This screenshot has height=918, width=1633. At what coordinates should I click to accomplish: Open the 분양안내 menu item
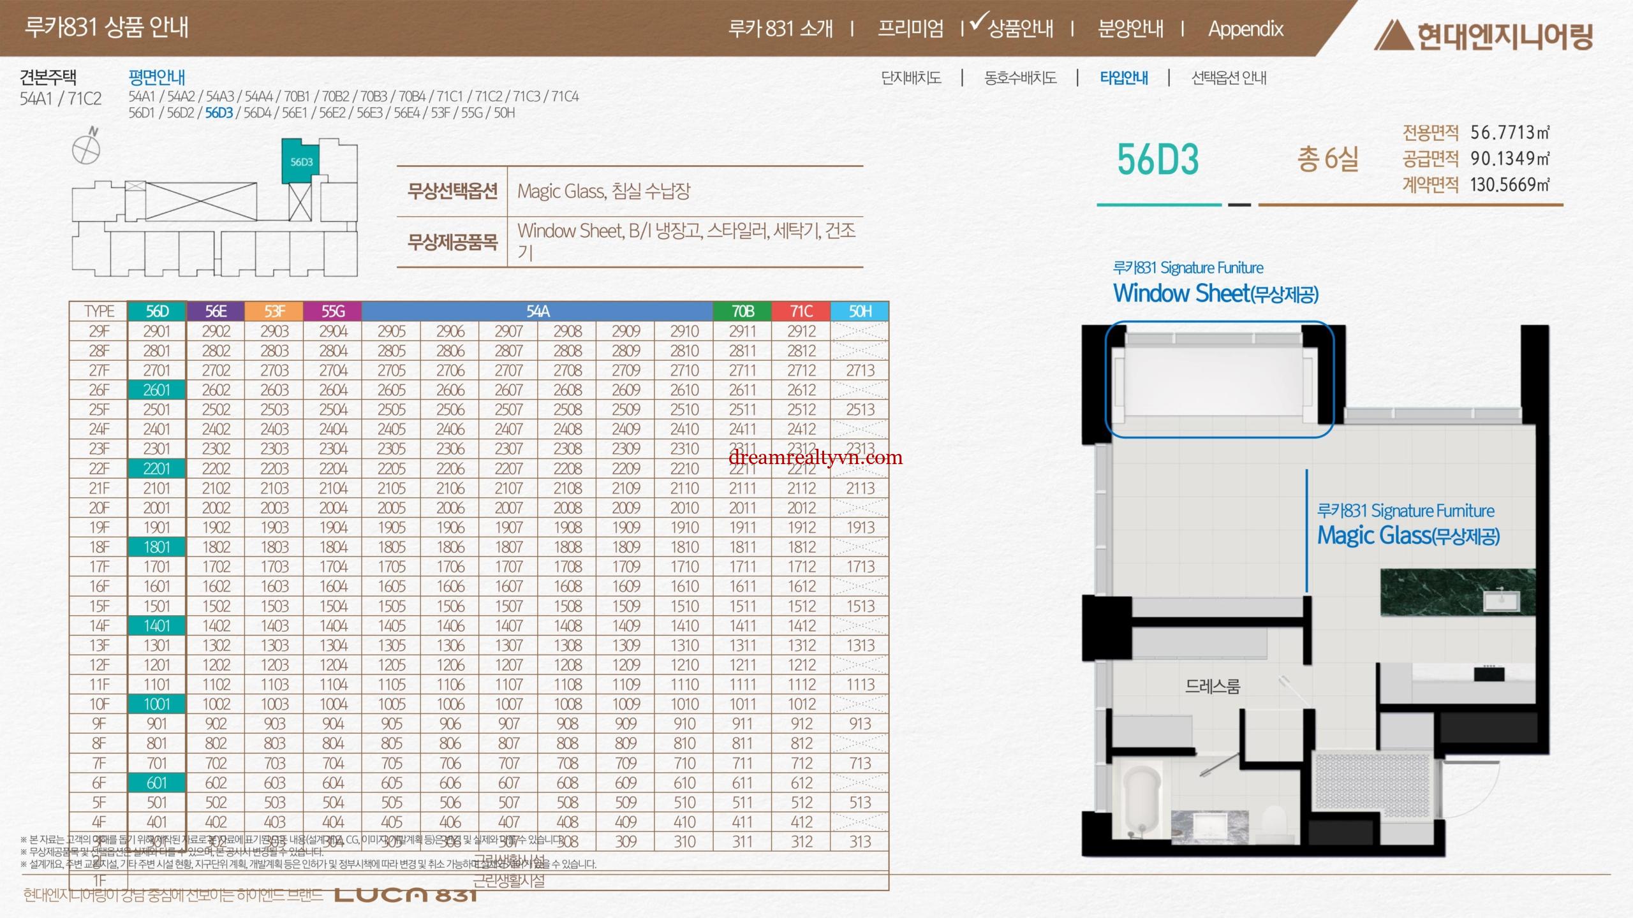coord(1130,29)
